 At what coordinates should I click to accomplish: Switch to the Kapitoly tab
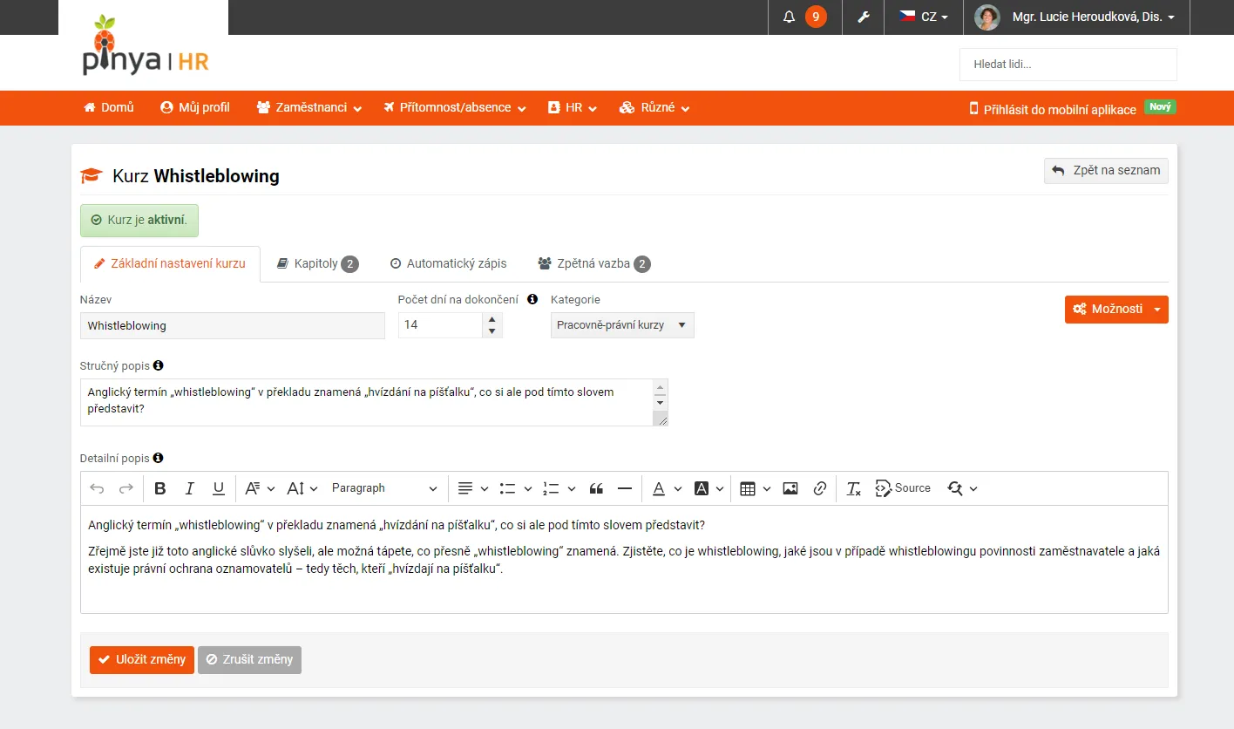pyautogui.click(x=317, y=263)
